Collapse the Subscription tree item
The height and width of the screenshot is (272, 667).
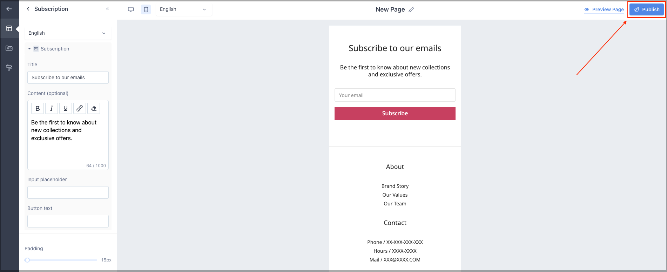29,49
